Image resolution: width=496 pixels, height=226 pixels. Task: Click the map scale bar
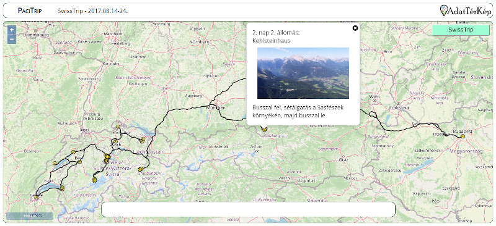pos(30,216)
